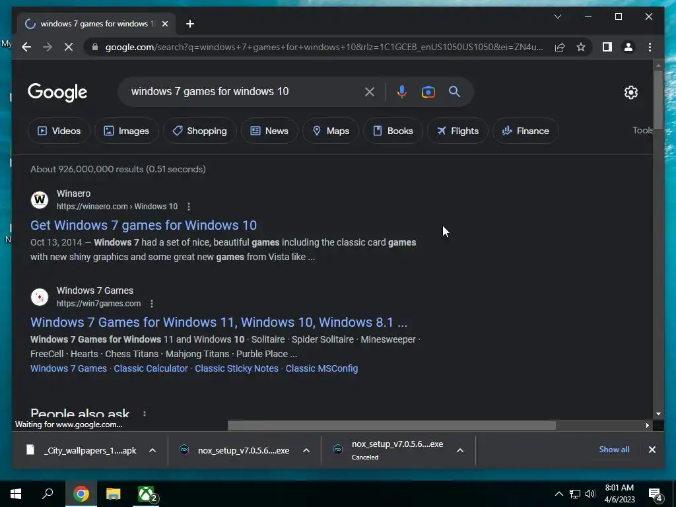Click the scroll down arrow of page
Image resolution: width=676 pixels, height=507 pixels.
(658, 414)
